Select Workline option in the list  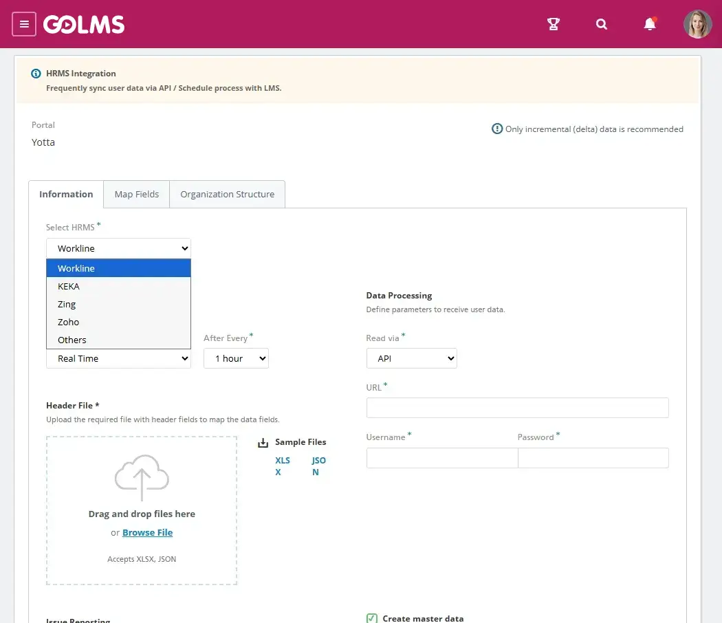(x=118, y=268)
